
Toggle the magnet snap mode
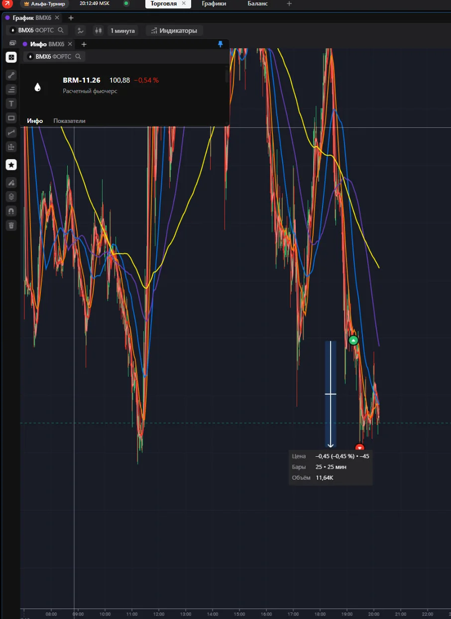point(11,211)
